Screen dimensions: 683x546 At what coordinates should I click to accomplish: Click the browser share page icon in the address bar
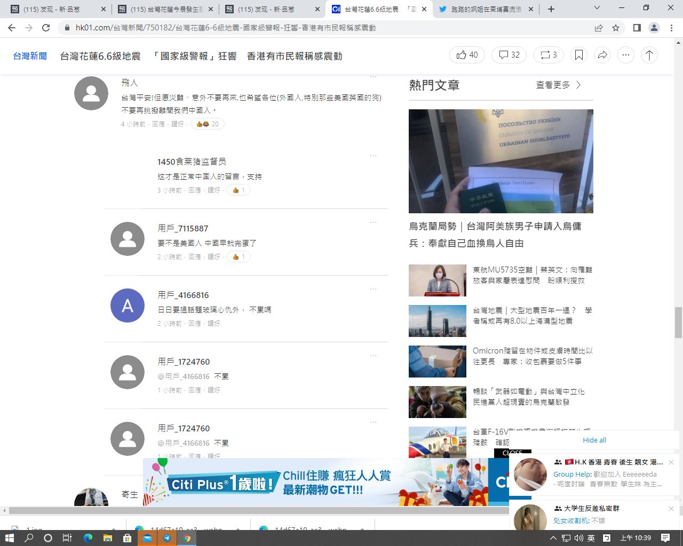point(599,28)
